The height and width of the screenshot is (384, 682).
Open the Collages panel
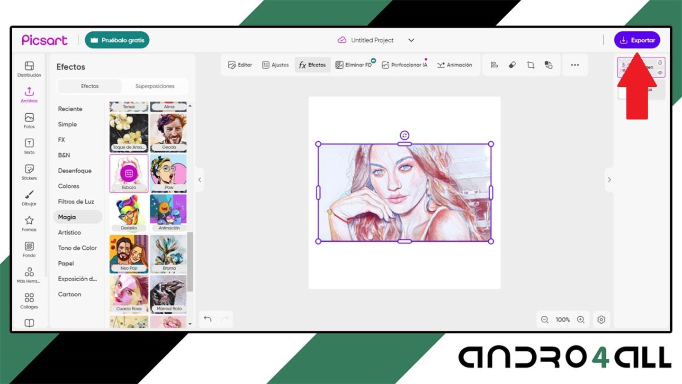pyautogui.click(x=29, y=301)
